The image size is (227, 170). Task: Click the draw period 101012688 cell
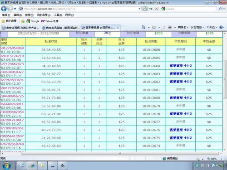click(x=151, y=50)
